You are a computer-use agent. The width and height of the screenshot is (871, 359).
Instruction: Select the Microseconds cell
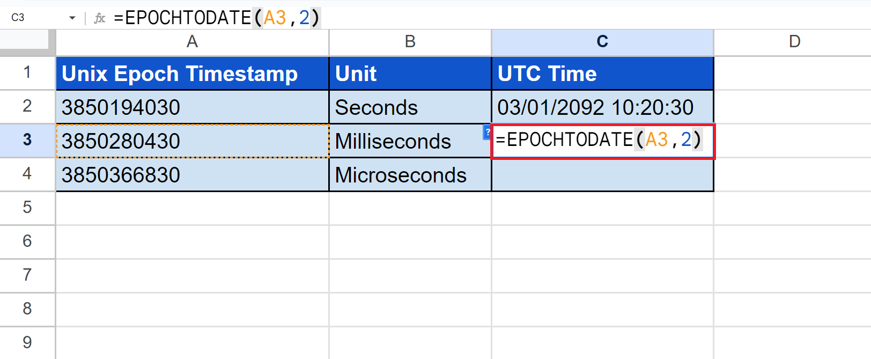410,175
